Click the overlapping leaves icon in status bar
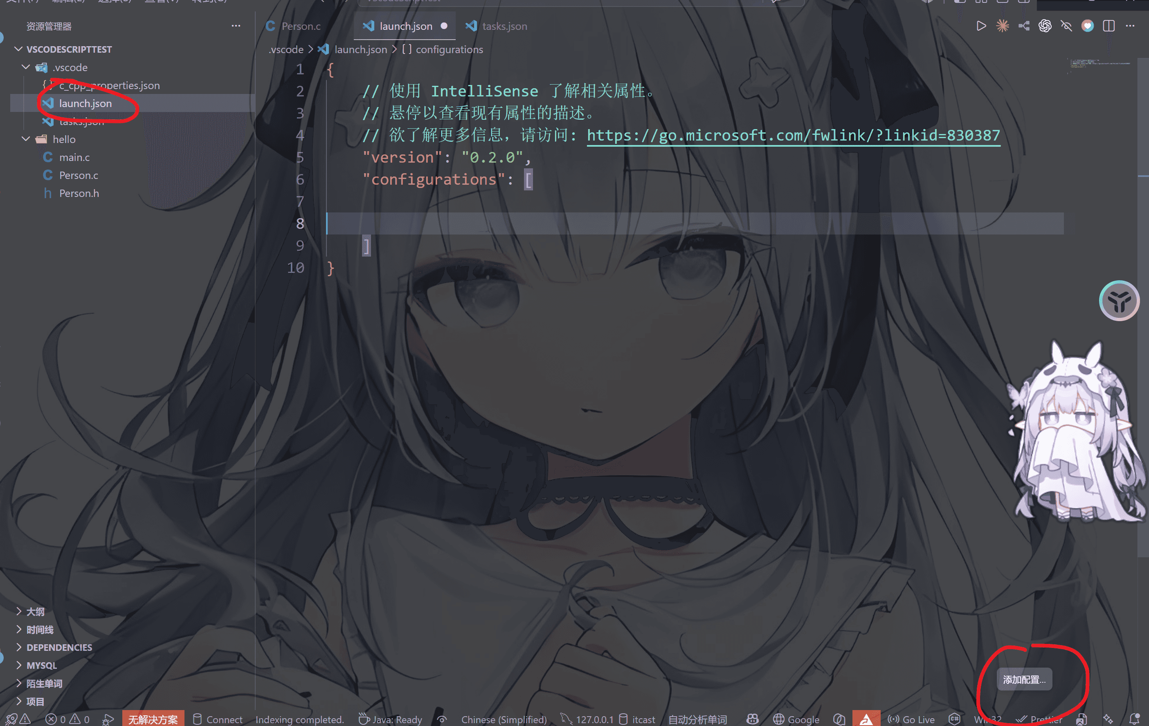Viewport: 1149px width, 726px height. point(839,719)
